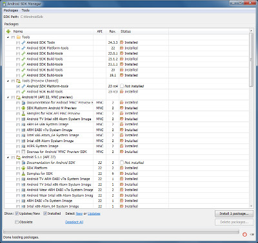Click the preview Platform-tools 23 rc4 wrench icon
This screenshot has width=258, height=243.
click(23, 86)
